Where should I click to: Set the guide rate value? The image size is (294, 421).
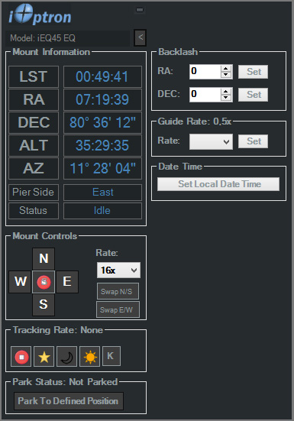tap(253, 141)
